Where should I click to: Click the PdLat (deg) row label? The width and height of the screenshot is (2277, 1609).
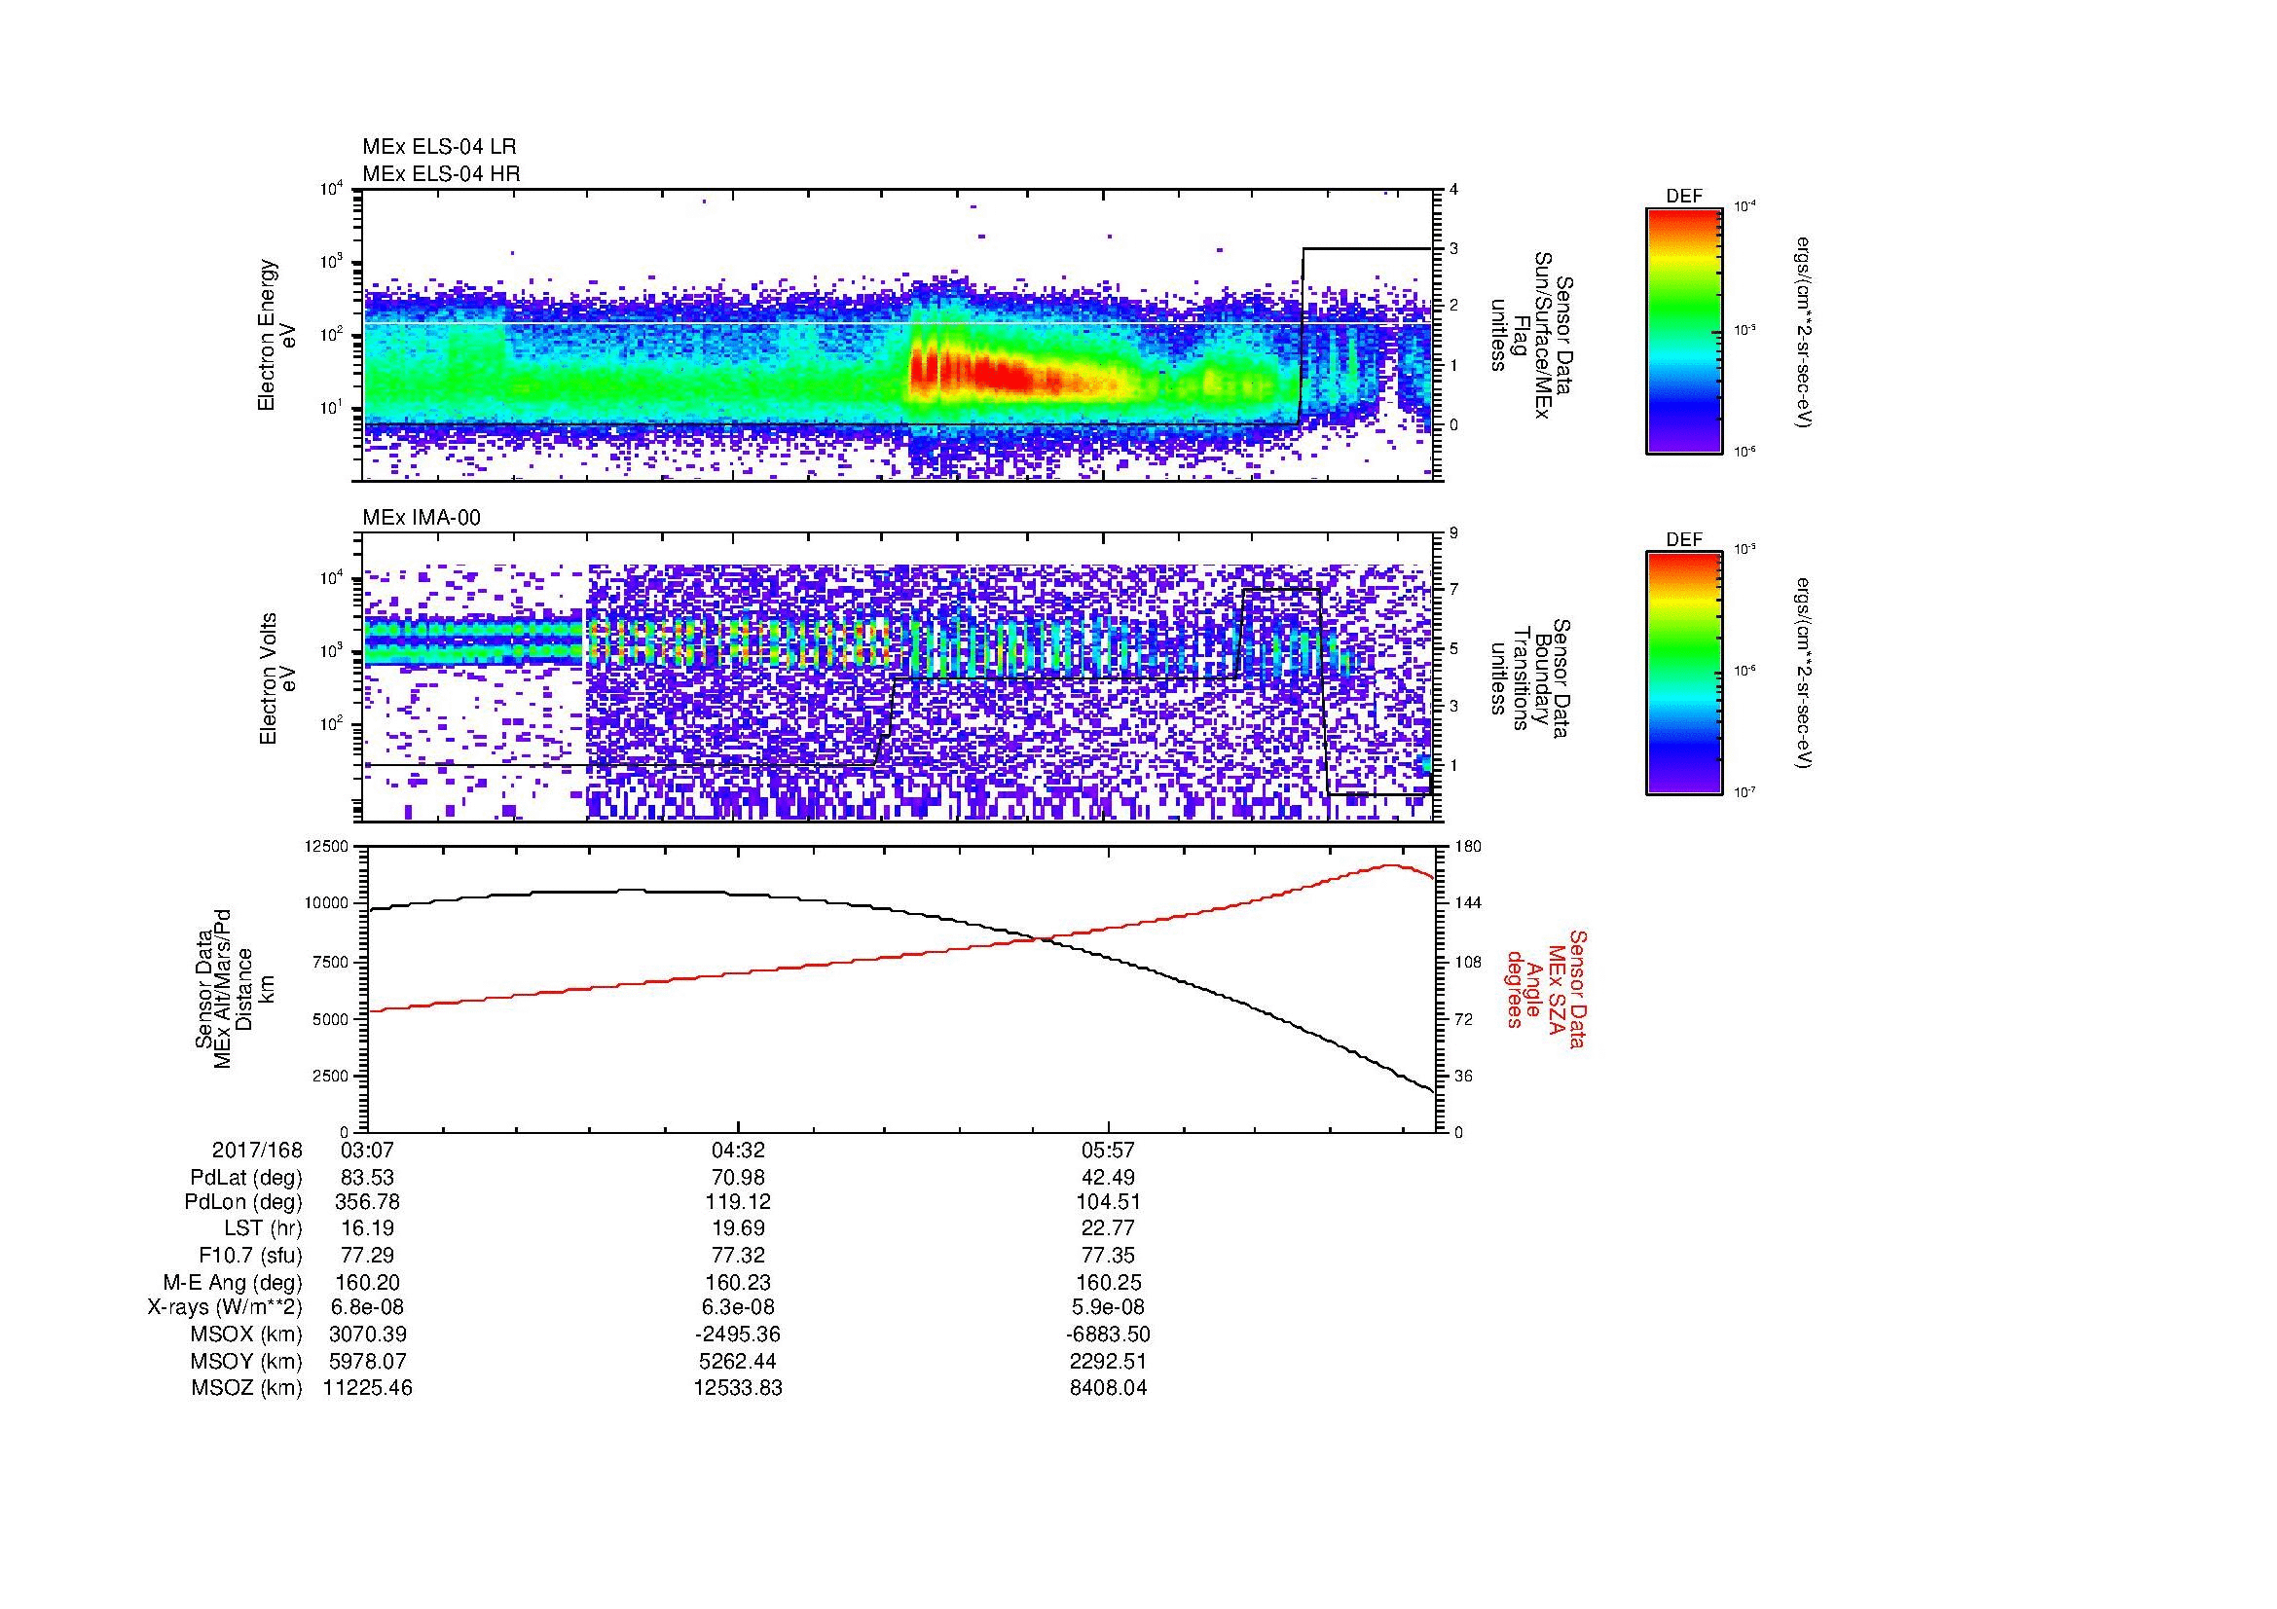(246, 1178)
